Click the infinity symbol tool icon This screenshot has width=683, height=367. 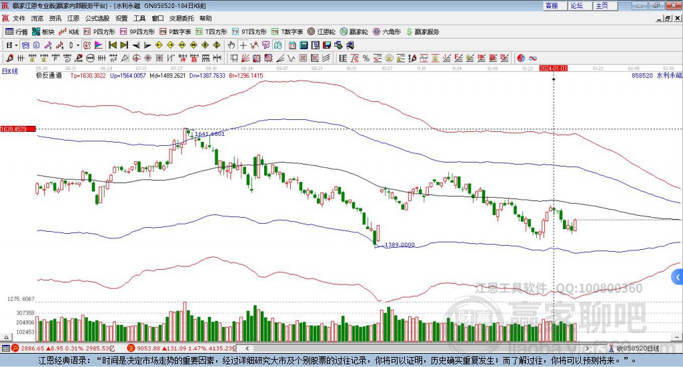(x=533, y=58)
